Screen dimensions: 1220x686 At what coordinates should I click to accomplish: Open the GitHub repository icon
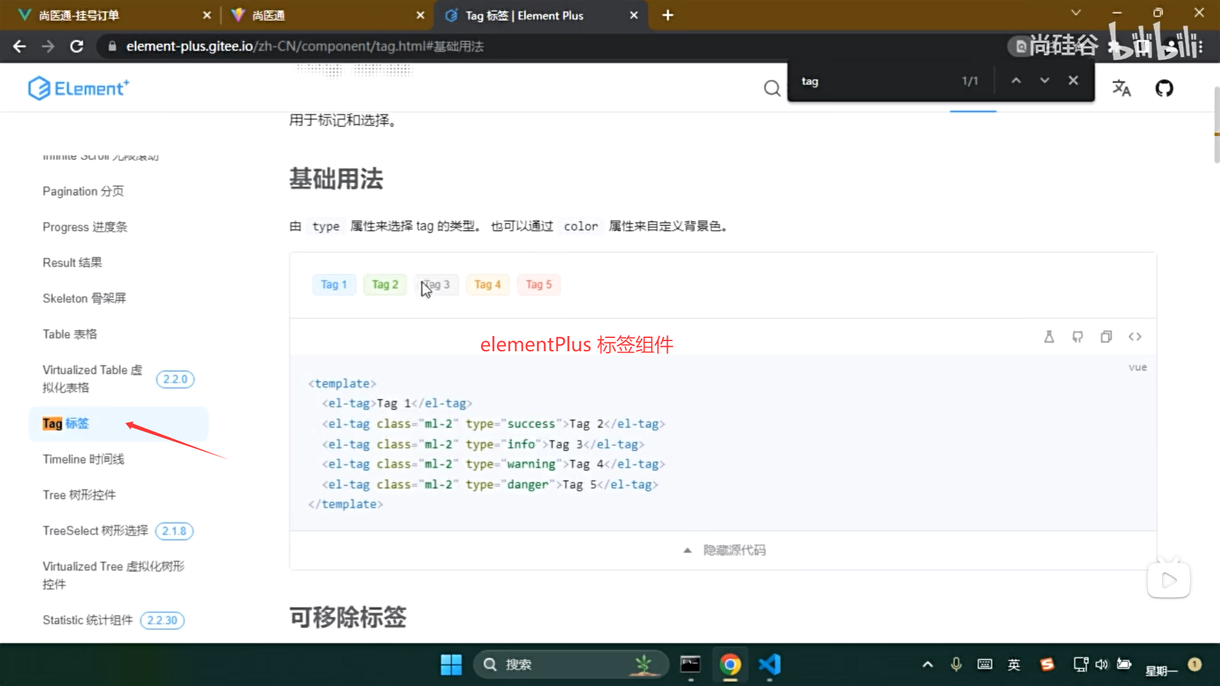pyautogui.click(x=1164, y=88)
